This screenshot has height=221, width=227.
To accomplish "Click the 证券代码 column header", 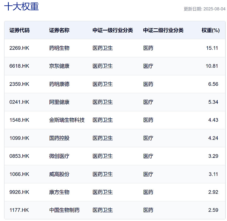I will pos(19,30).
